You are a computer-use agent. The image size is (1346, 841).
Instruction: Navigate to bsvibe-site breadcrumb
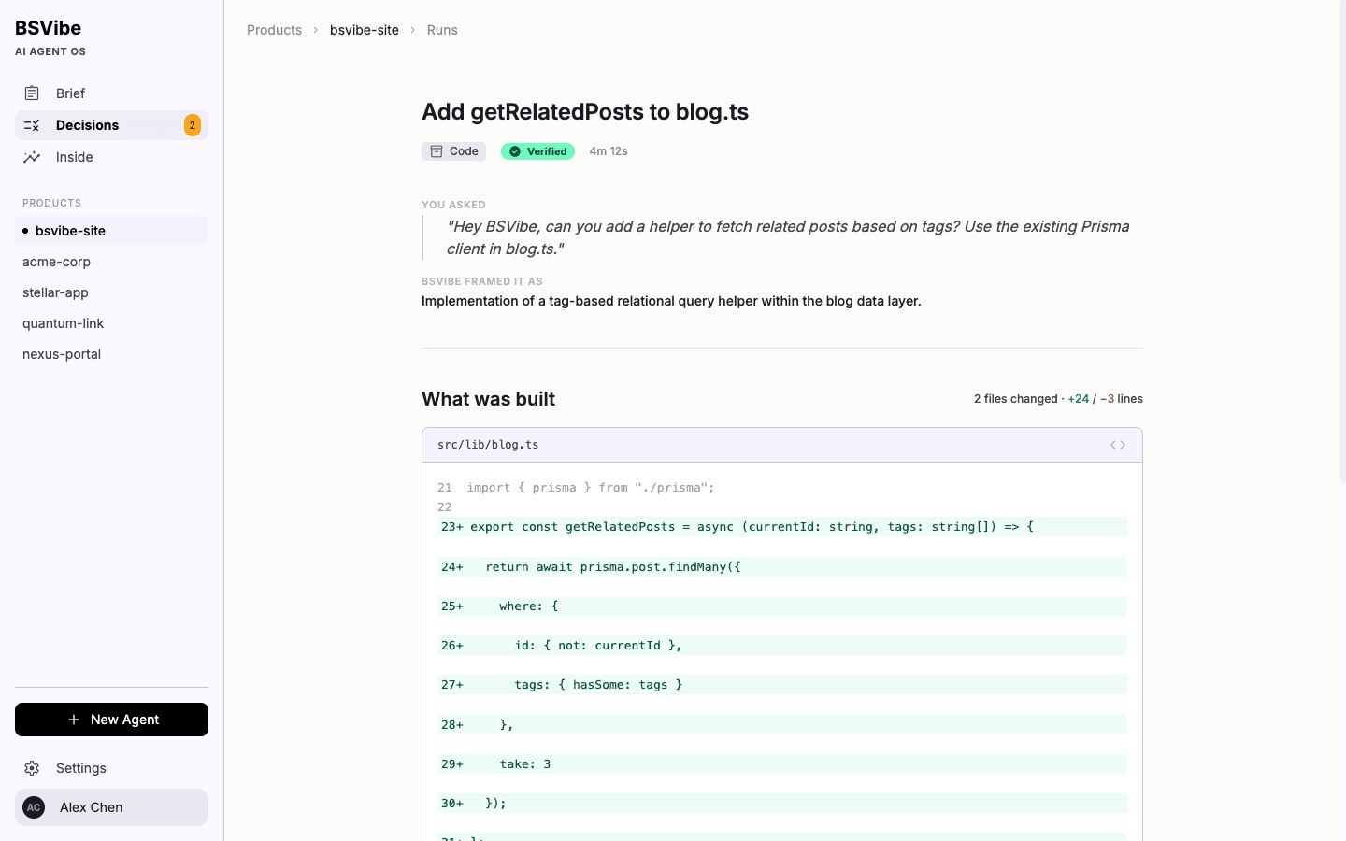coord(365,30)
